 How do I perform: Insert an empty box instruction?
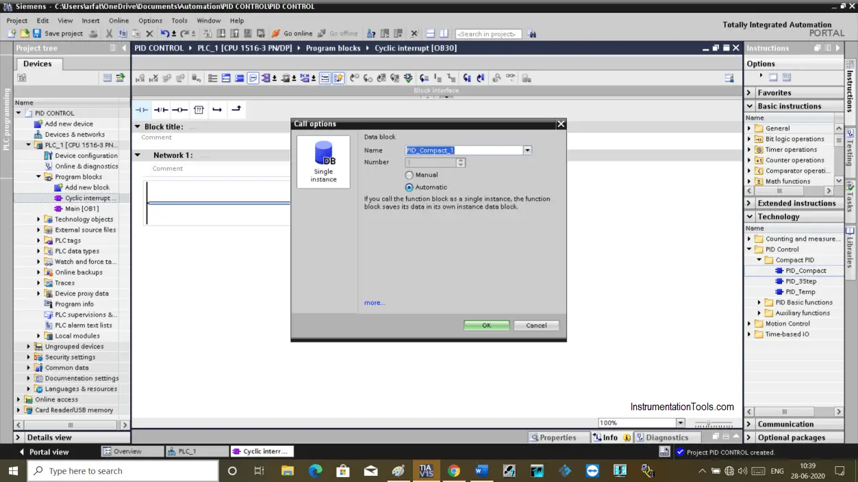199,109
